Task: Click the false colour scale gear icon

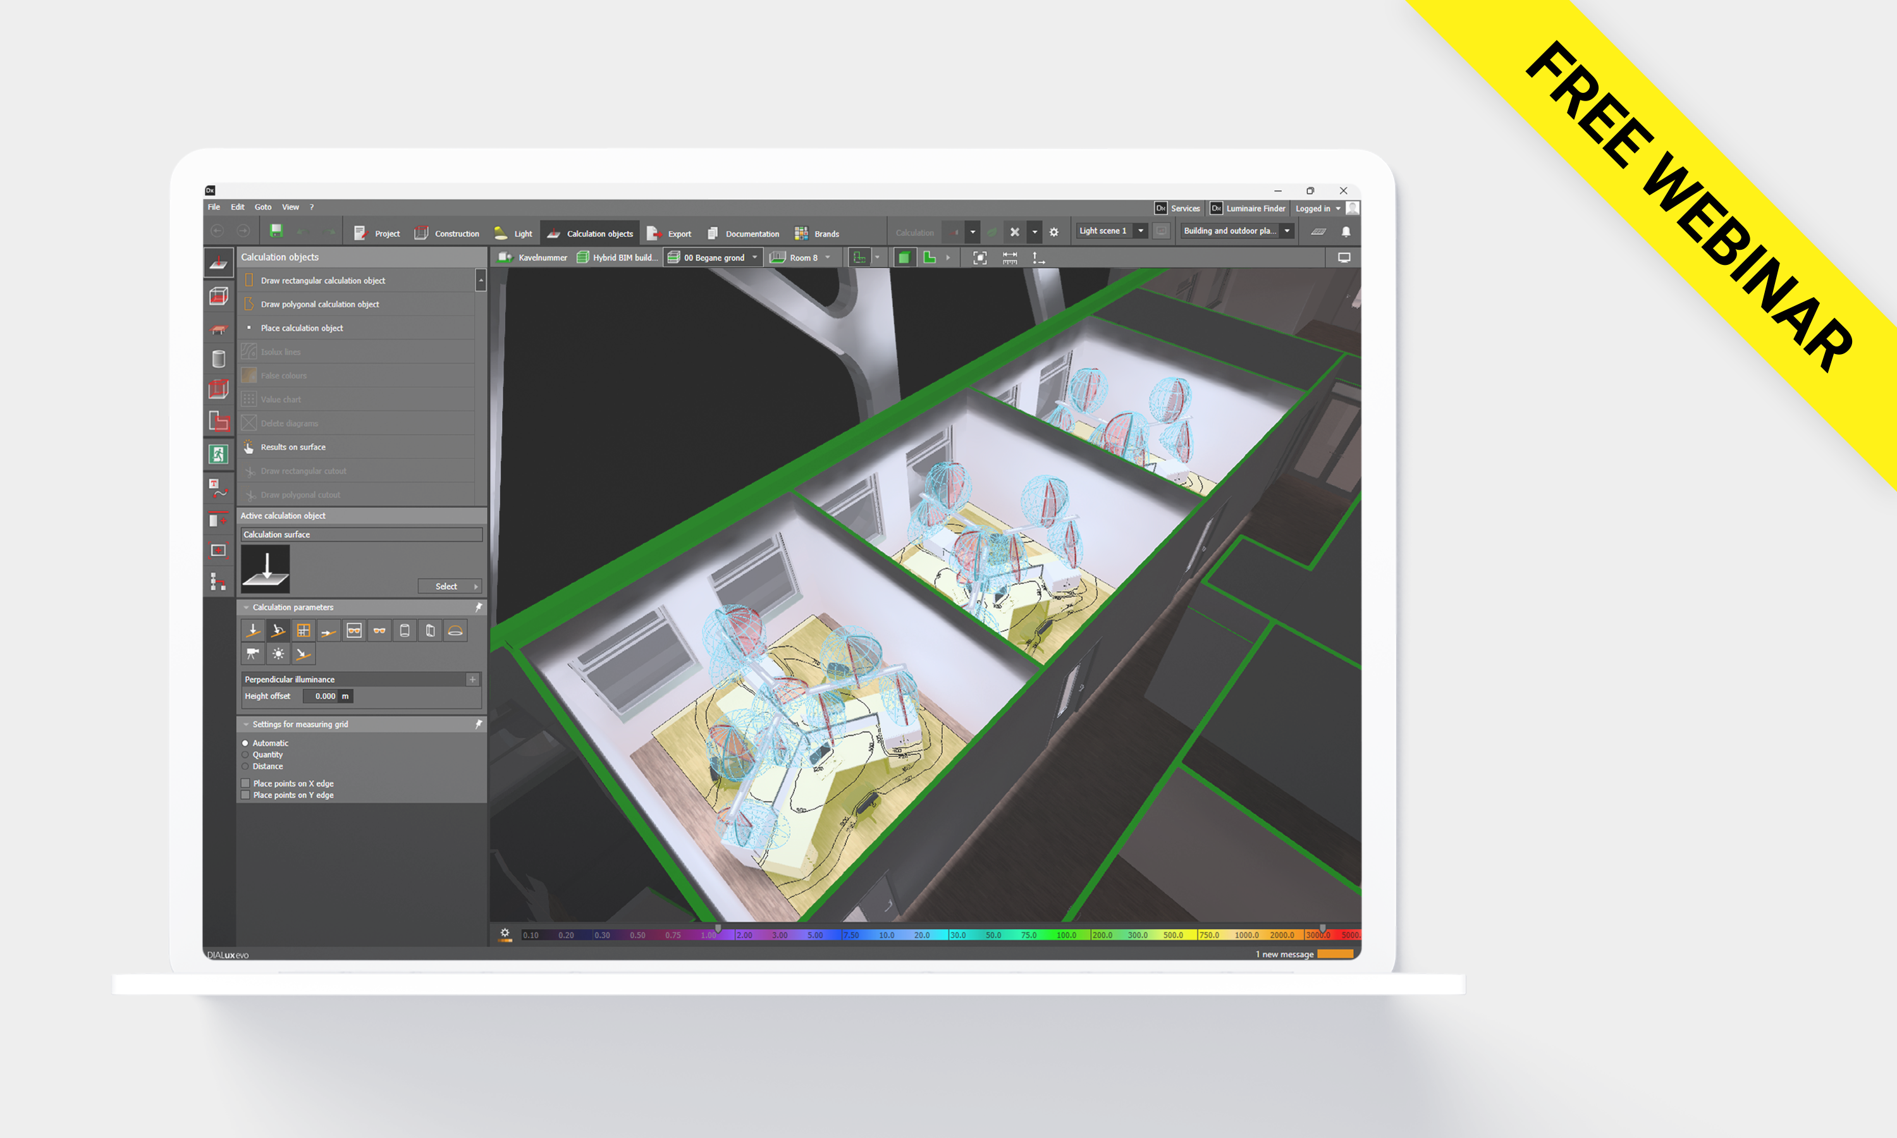Action: point(505,933)
